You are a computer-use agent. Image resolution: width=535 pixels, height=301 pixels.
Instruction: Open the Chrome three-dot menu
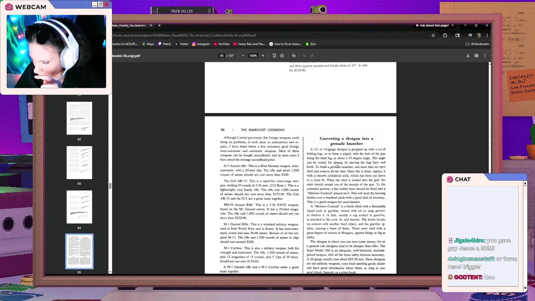click(x=487, y=35)
